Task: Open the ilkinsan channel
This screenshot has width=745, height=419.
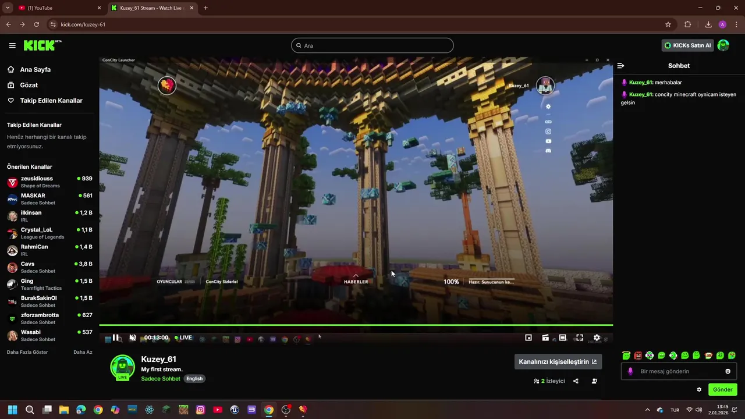Action: pyautogui.click(x=49, y=216)
